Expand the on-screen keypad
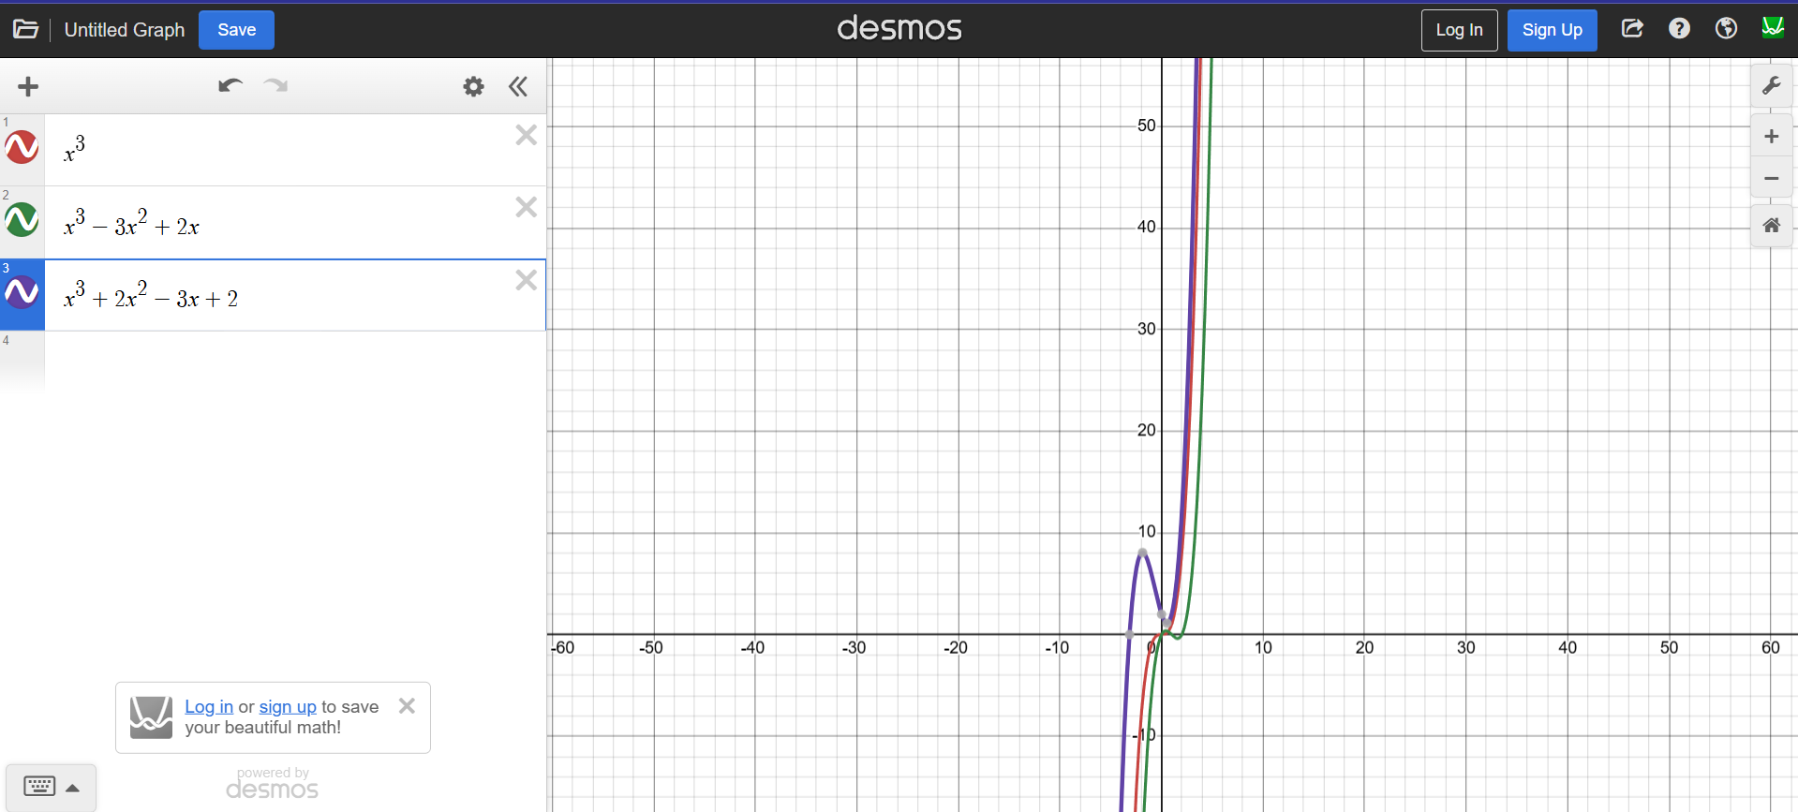This screenshot has width=1798, height=812. [x=52, y=787]
